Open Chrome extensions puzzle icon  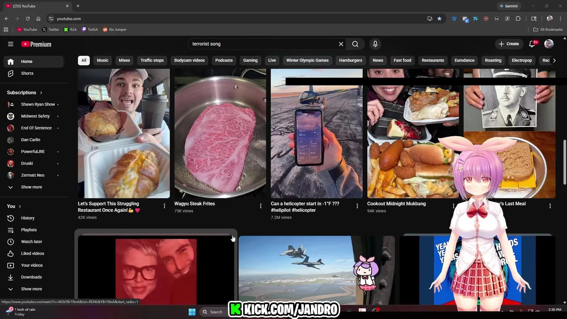pyautogui.click(x=518, y=19)
